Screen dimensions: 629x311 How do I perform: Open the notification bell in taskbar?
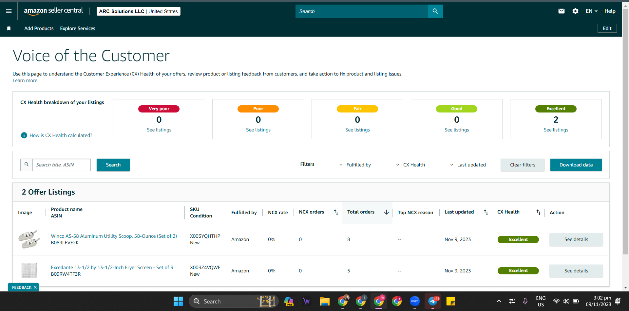click(618, 301)
